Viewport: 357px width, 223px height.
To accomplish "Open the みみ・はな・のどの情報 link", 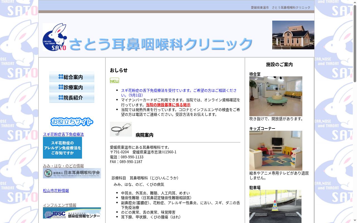I will click(63, 166).
